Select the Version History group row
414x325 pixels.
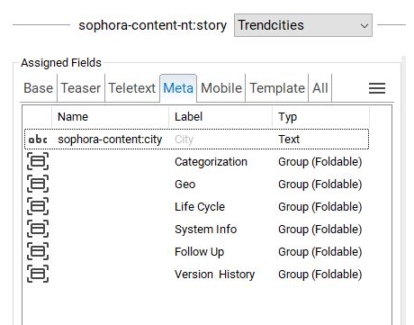196,274
